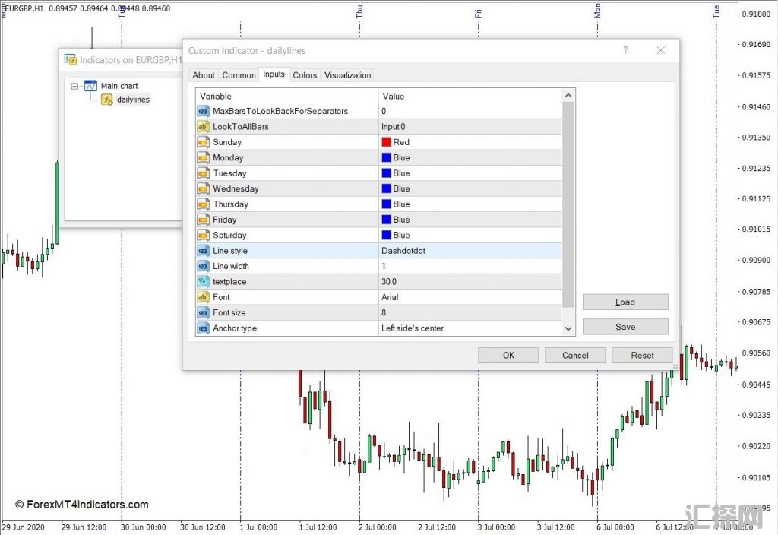Click the Font string type icon
778x535 pixels.
point(204,297)
